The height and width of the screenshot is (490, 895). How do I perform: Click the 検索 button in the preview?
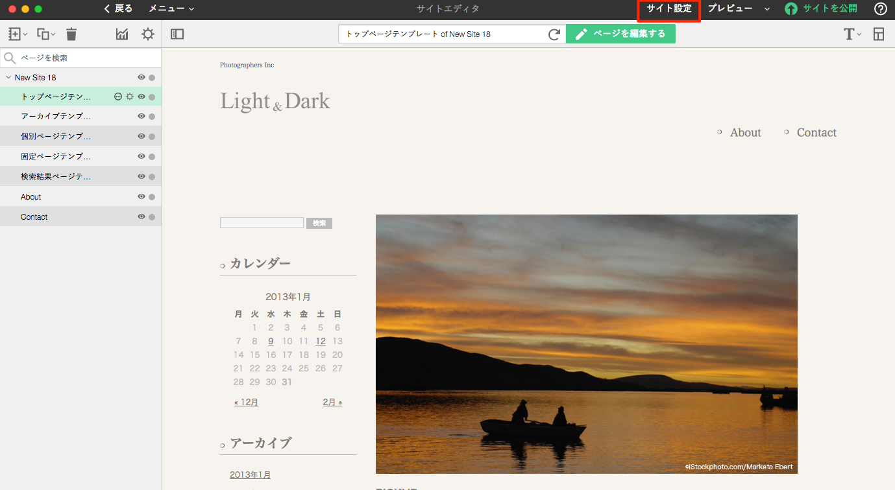click(319, 223)
